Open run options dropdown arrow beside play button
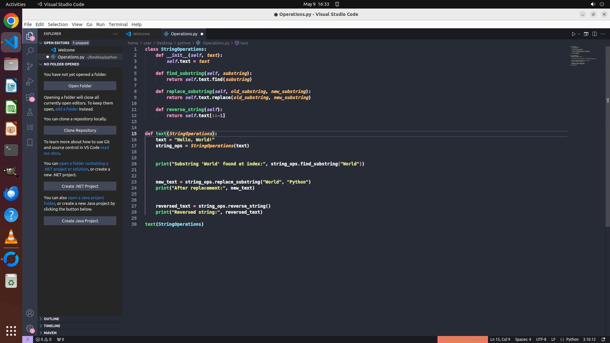This screenshot has width=610, height=343. (x=579, y=34)
